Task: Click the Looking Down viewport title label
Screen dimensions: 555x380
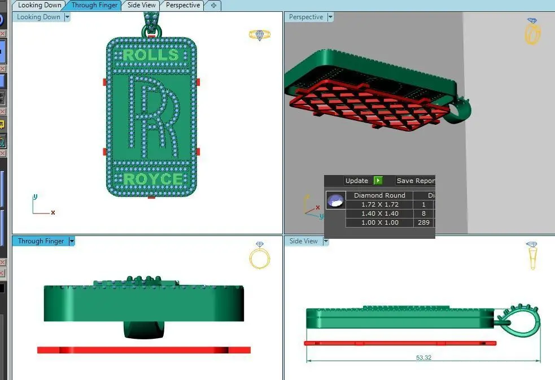Action: pos(38,17)
